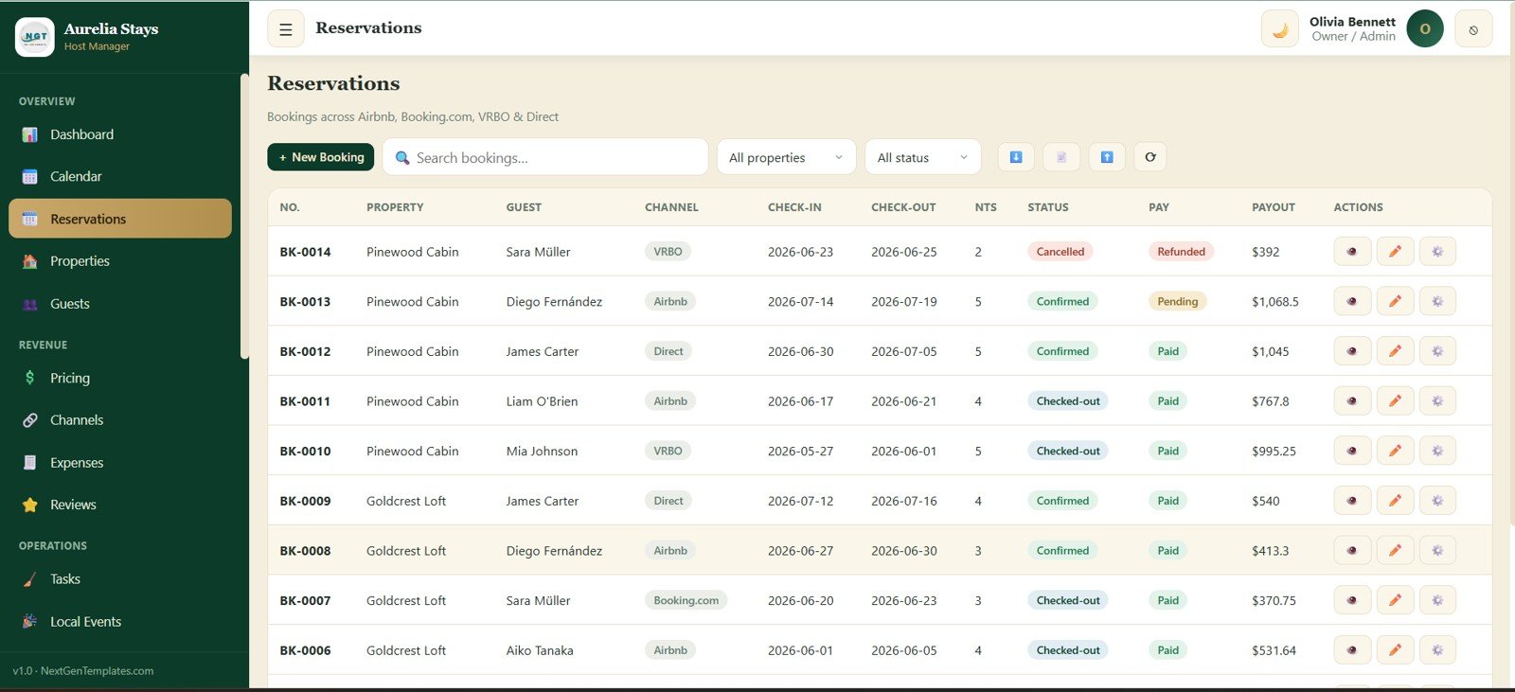The image size is (1515, 692).
Task: Open Channels in sidebar
Action: pos(120,420)
